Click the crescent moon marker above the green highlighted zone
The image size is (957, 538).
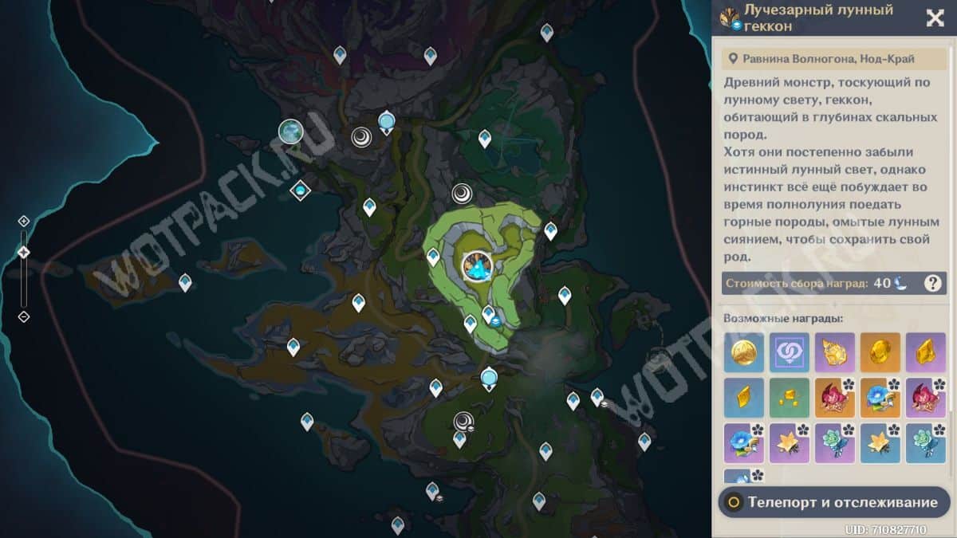pyautogui.click(x=462, y=193)
